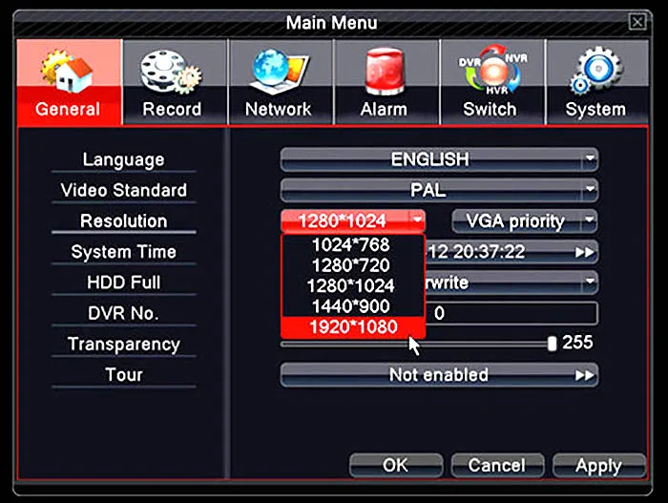Expand the Language dropdown
Image resolution: width=668 pixels, height=503 pixels.
590,159
